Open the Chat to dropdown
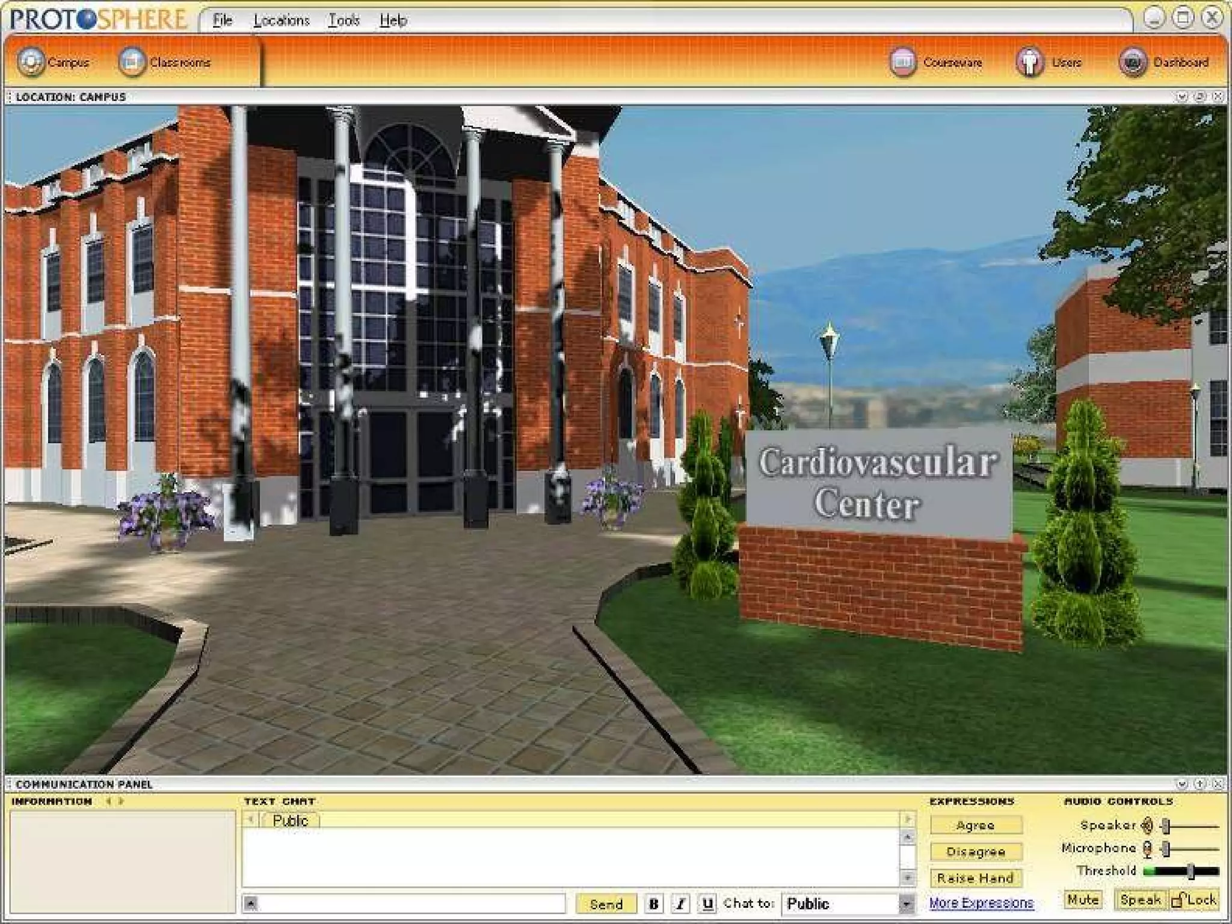This screenshot has width=1232, height=924. pyautogui.click(x=905, y=904)
